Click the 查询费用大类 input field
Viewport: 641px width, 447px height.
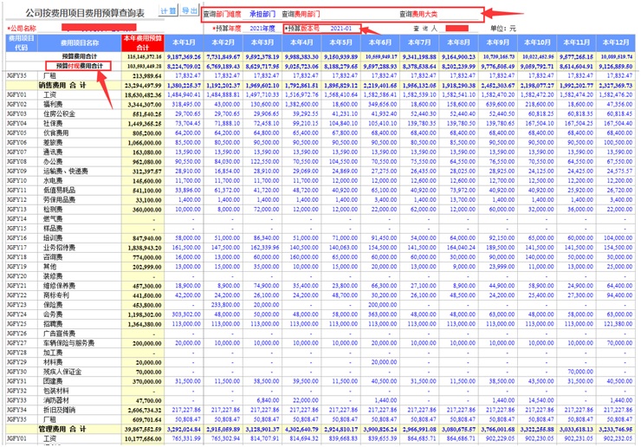tap(458, 15)
